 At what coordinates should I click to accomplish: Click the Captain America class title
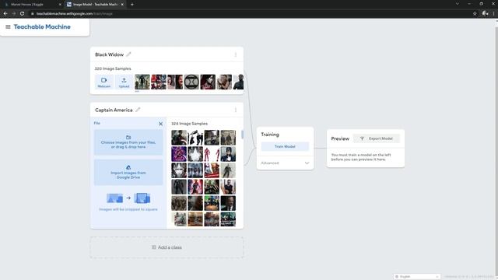114,110
